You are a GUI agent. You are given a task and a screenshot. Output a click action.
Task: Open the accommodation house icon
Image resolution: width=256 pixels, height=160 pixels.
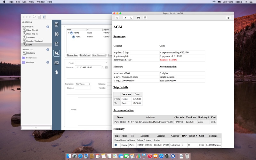point(57,44)
